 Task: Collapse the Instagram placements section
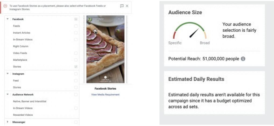(x=8, y=74)
